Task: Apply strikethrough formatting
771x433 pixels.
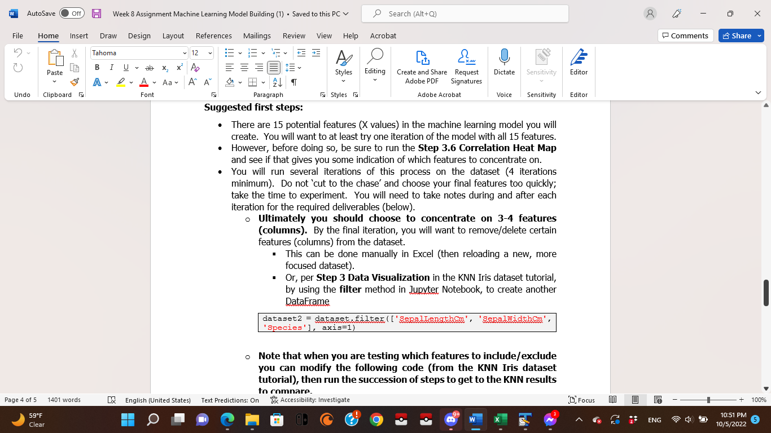Action: tap(150, 68)
